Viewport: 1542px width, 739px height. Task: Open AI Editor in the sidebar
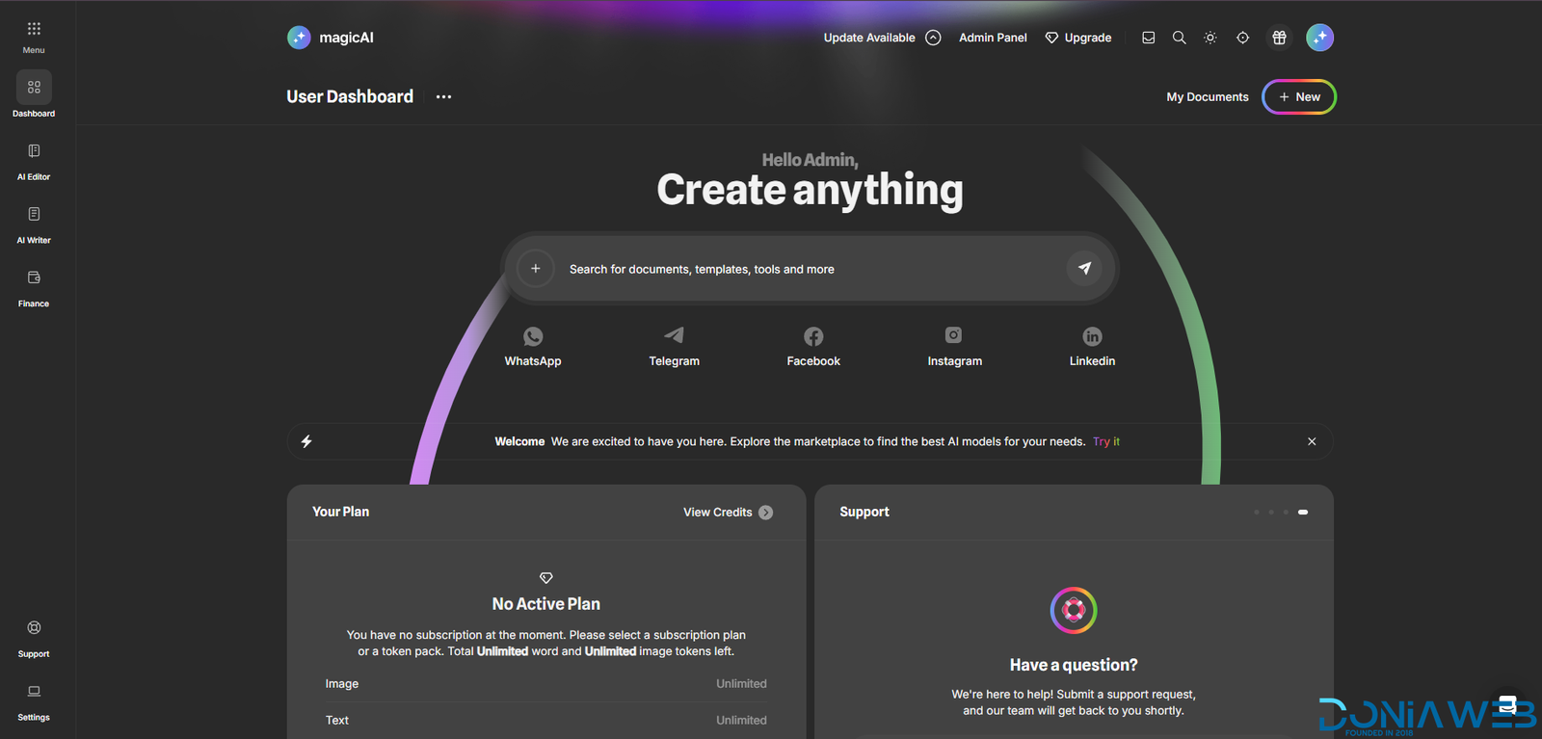[34, 161]
